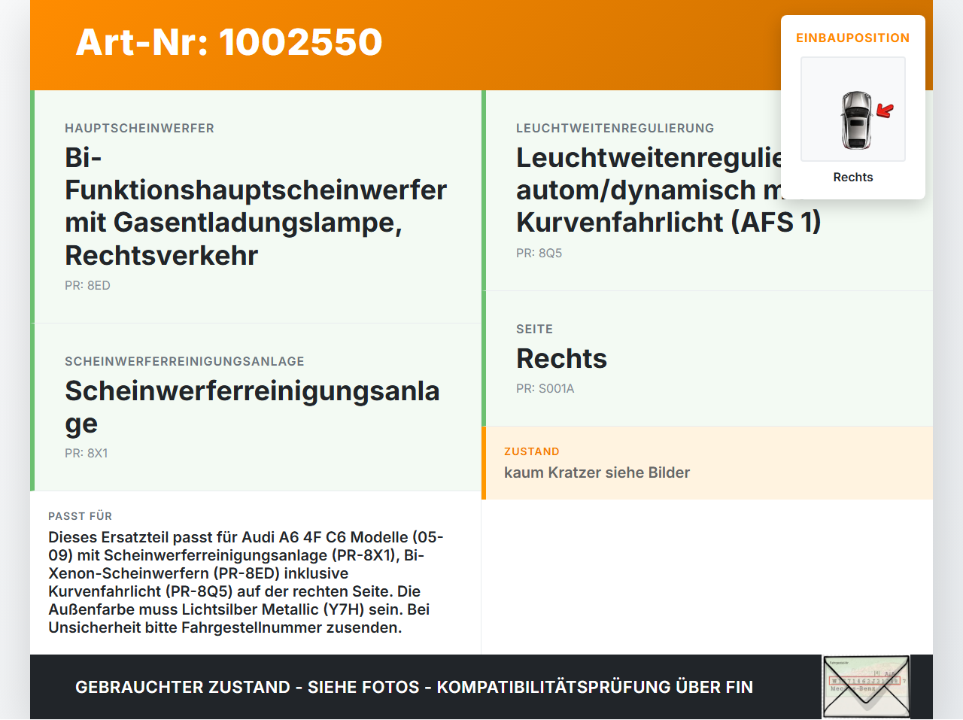Click the 'PR: S001A' code
Screen dimensions: 963x720
(545, 388)
